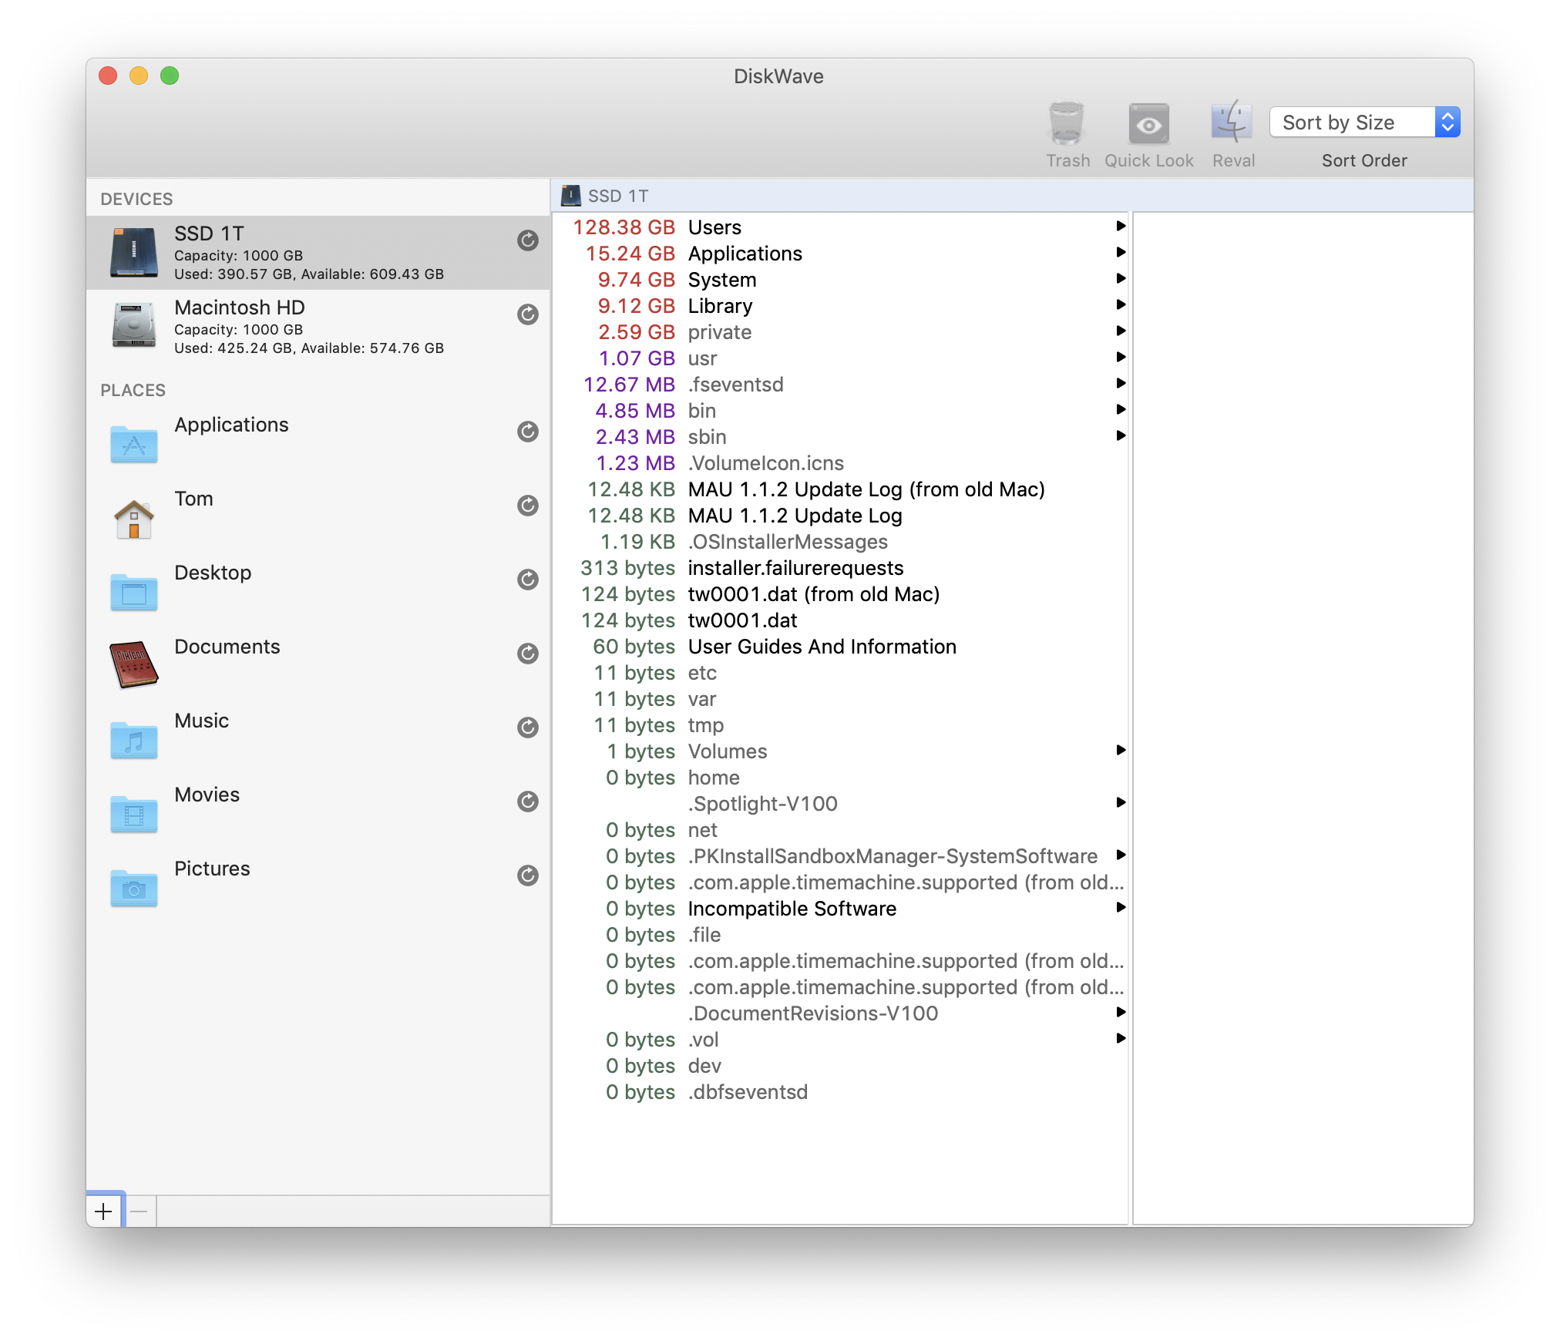
Task: Expand the usr folder arrow
Action: (1121, 357)
